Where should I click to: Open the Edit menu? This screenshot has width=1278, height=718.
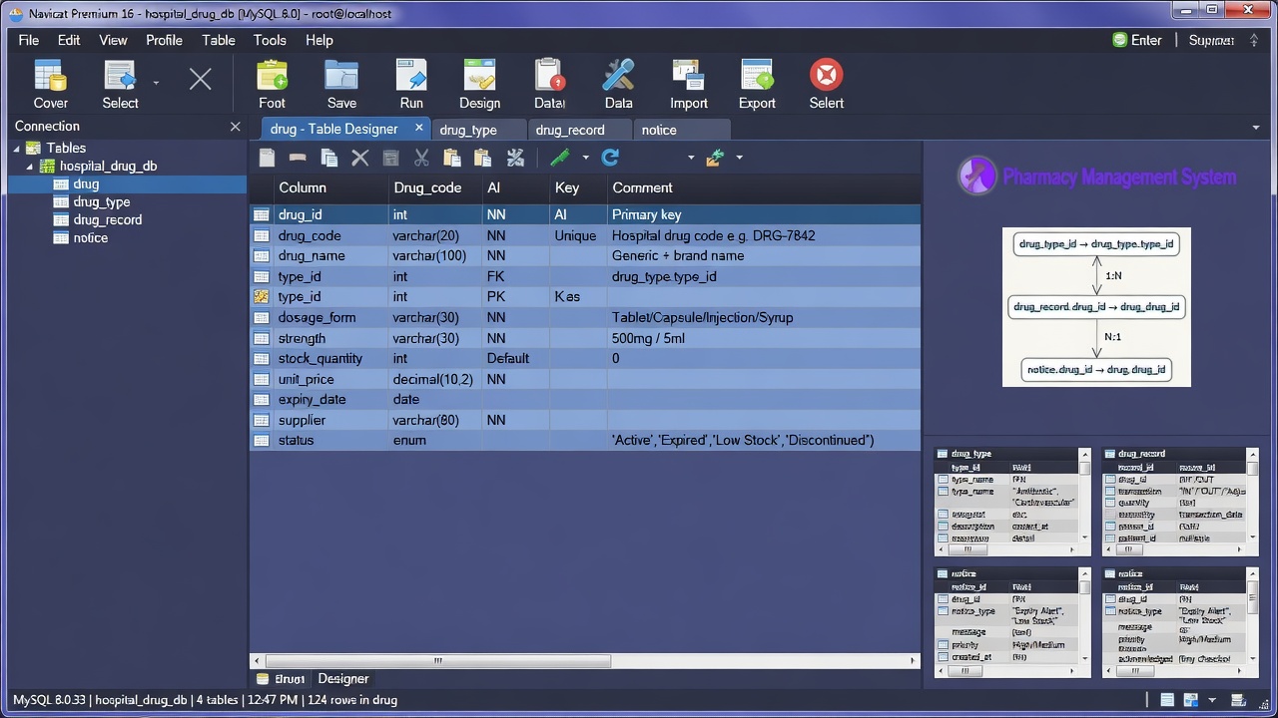coord(69,40)
